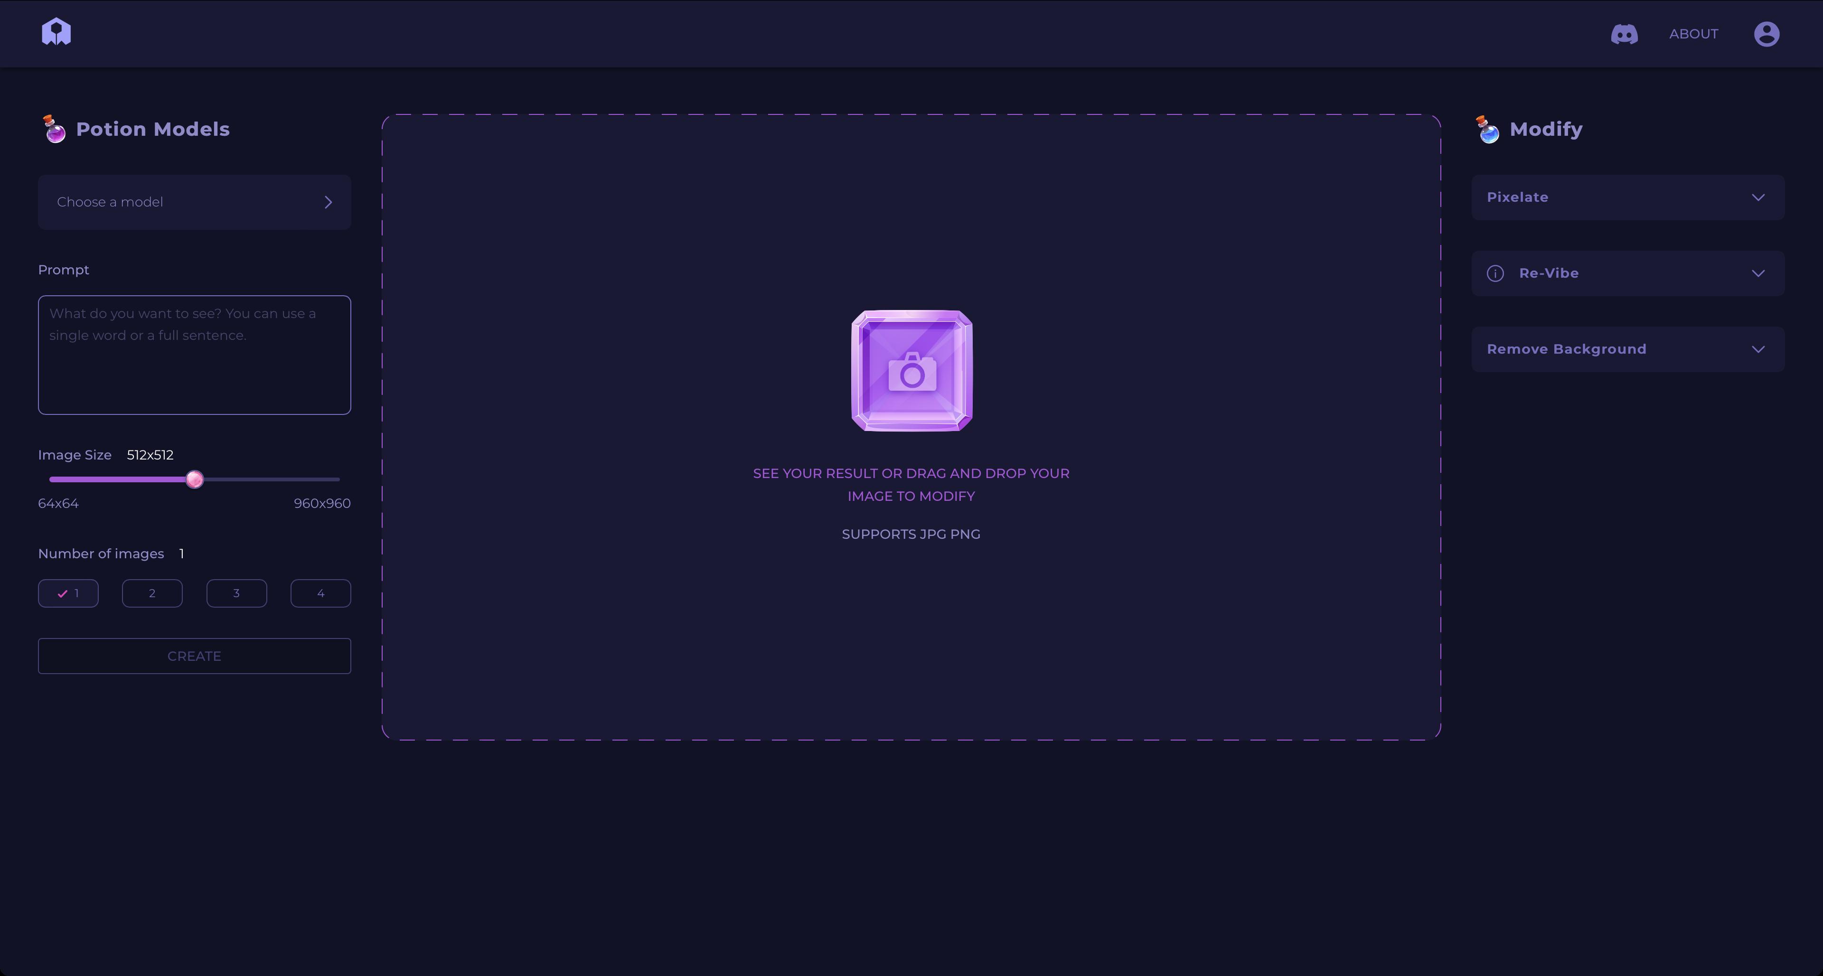This screenshot has height=976, width=1823.
Task: Click the purple camera gem upload icon
Action: pyautogui.click(x=911, y=370)
